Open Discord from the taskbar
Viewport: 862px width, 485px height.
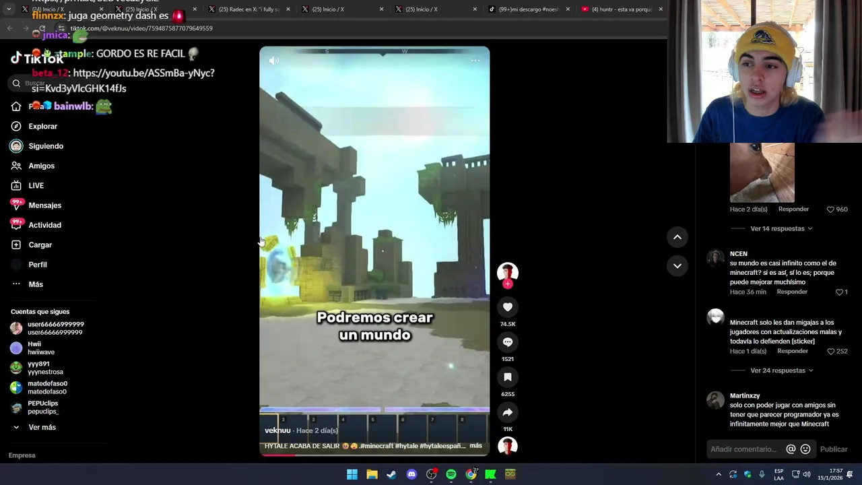tap(411, 474)
